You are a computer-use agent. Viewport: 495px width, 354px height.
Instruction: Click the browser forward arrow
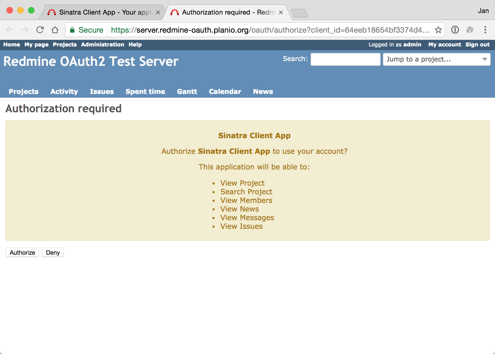[x=25, y=30]
